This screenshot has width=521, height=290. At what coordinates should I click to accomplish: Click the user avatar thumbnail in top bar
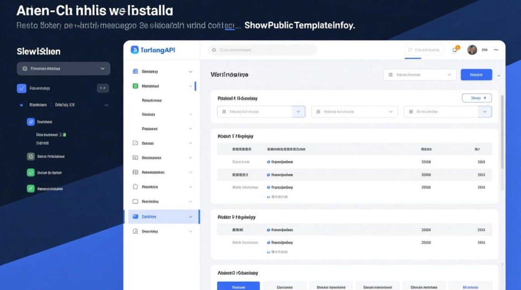pos(472,49)
